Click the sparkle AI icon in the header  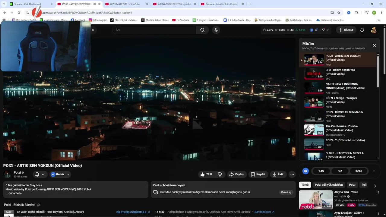(x=327, y=30)
